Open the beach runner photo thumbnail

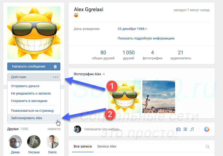(x=159, y=97)
